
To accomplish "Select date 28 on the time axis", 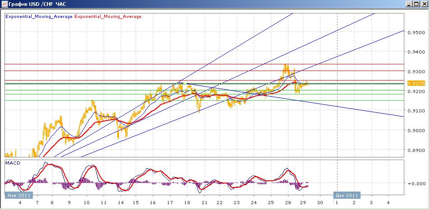I will [x=288, y=203].
